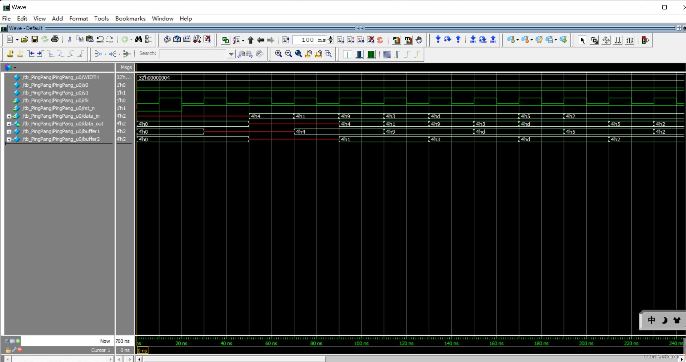Add a new cursor at bottom left
The width and height of the screenshot is (686, 362).
click(x=18, y=341)
